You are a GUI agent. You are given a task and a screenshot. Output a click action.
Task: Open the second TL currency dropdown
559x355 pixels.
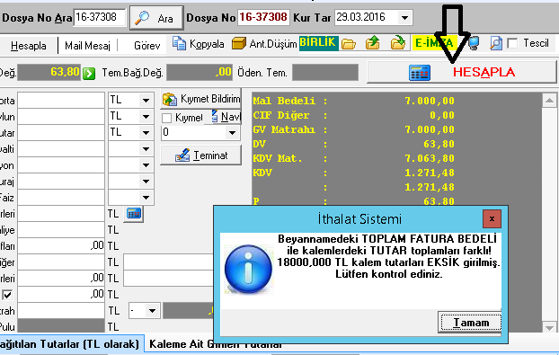pyautogui.click(x=146, y=117)
